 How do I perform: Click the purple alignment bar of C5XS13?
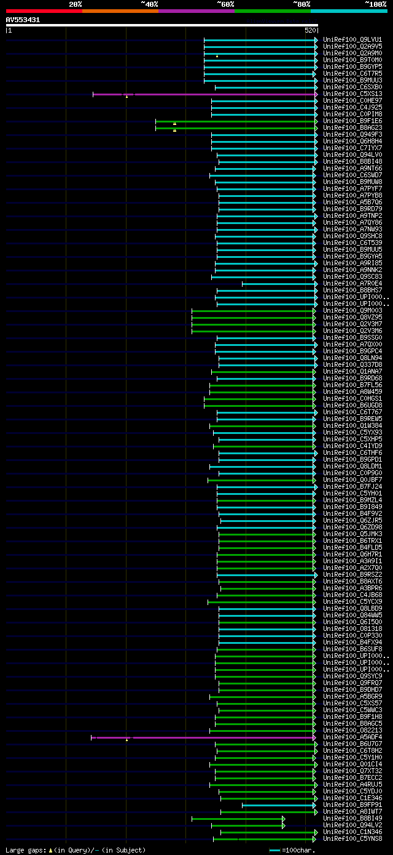tap(204, 94)
